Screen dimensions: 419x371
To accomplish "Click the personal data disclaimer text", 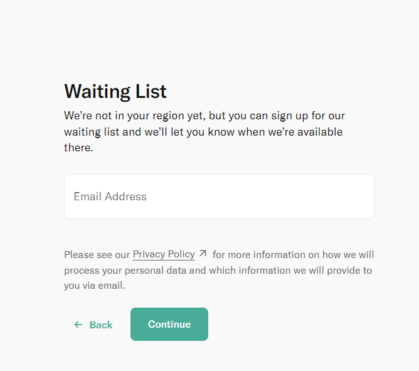I will [x=218, y=271].
